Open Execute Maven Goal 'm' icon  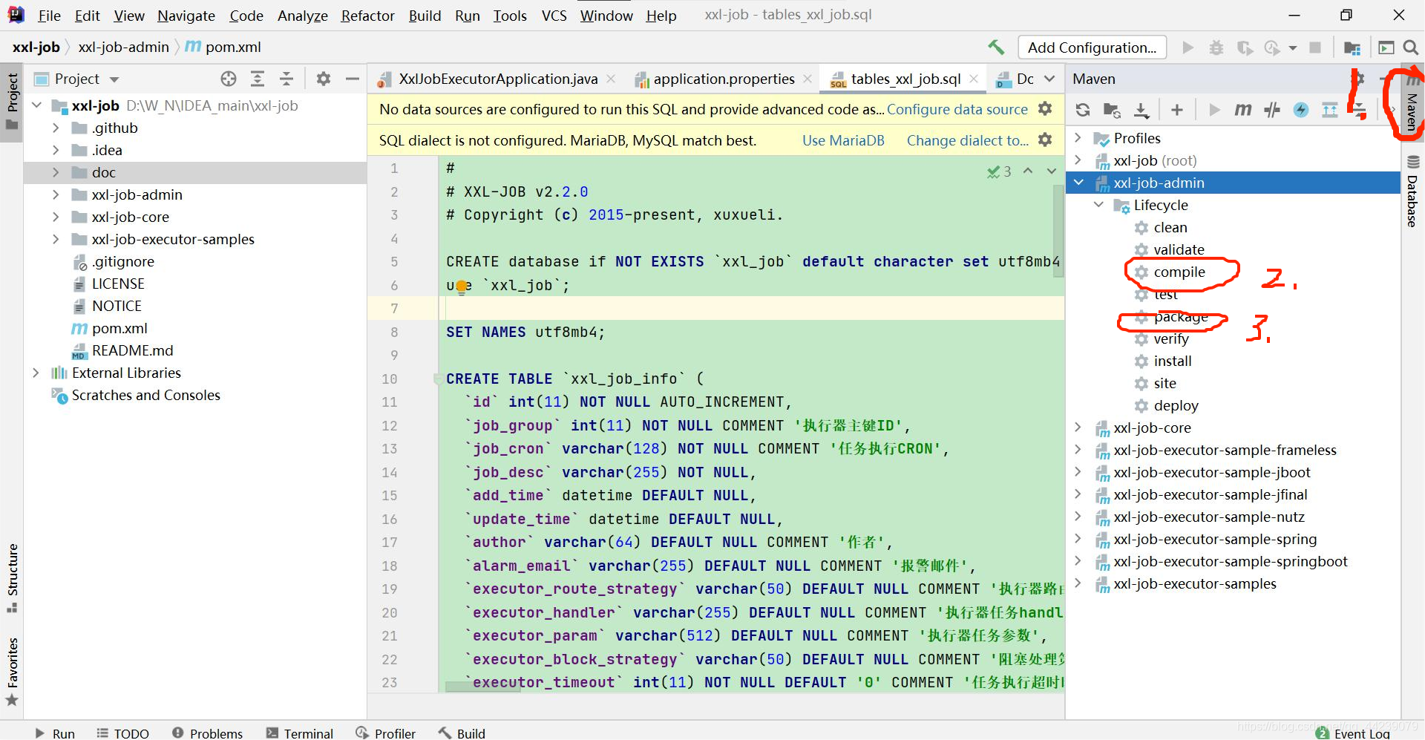pyautogui.click(x=1242, y=111)
